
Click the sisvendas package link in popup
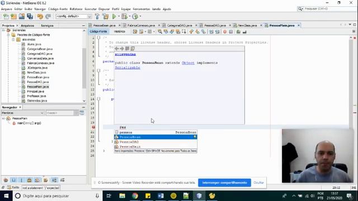[x=125, y=54]
